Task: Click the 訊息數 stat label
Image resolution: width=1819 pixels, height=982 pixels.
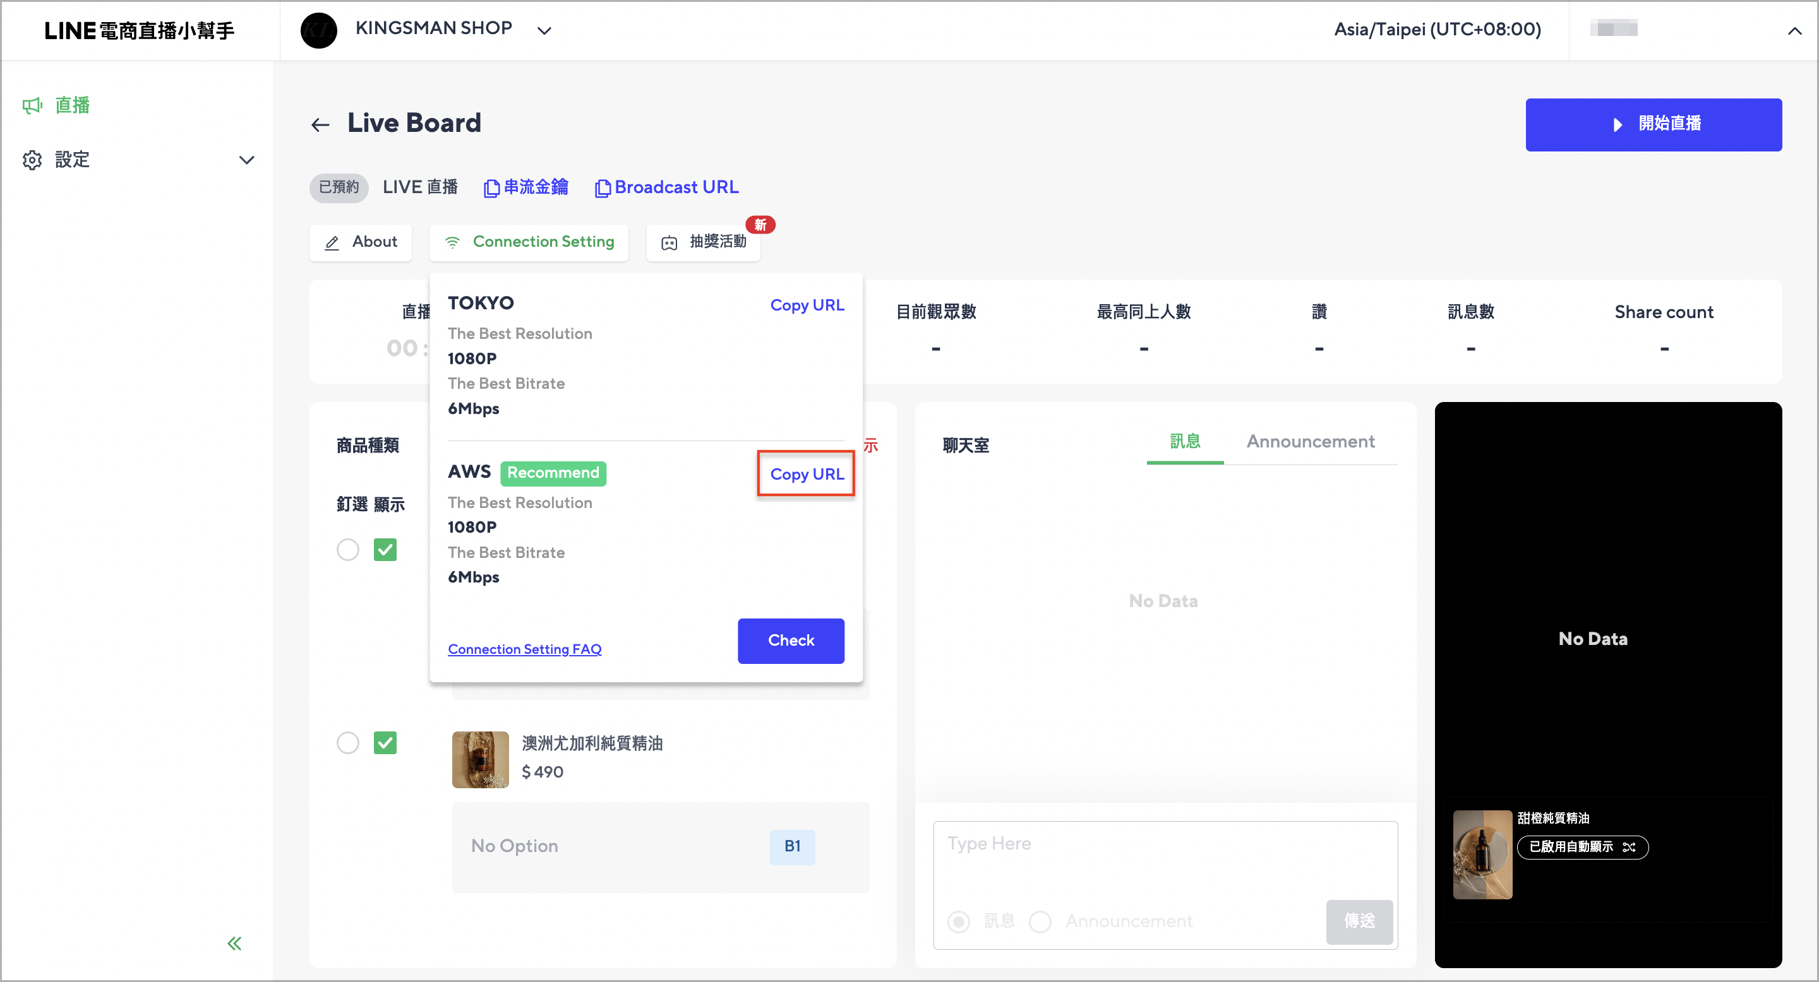Action: [1471, 312]
